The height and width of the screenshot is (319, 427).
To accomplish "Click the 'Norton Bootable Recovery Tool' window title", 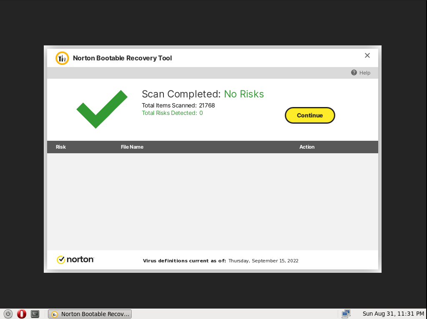I will tap(122, 58).
